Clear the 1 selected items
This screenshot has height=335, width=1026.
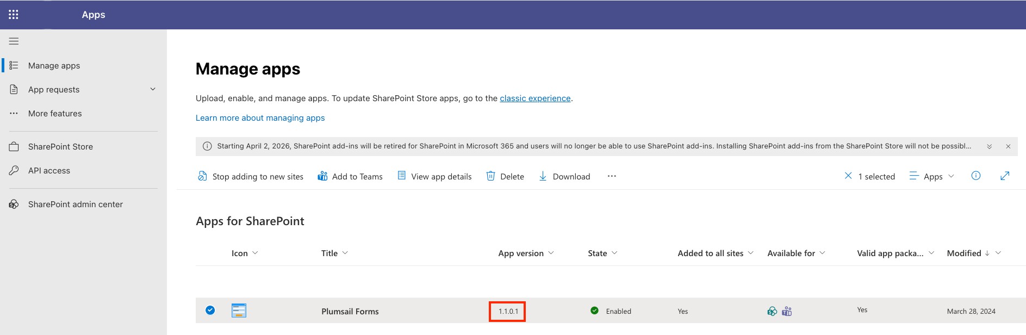click(x=848, y=176)
